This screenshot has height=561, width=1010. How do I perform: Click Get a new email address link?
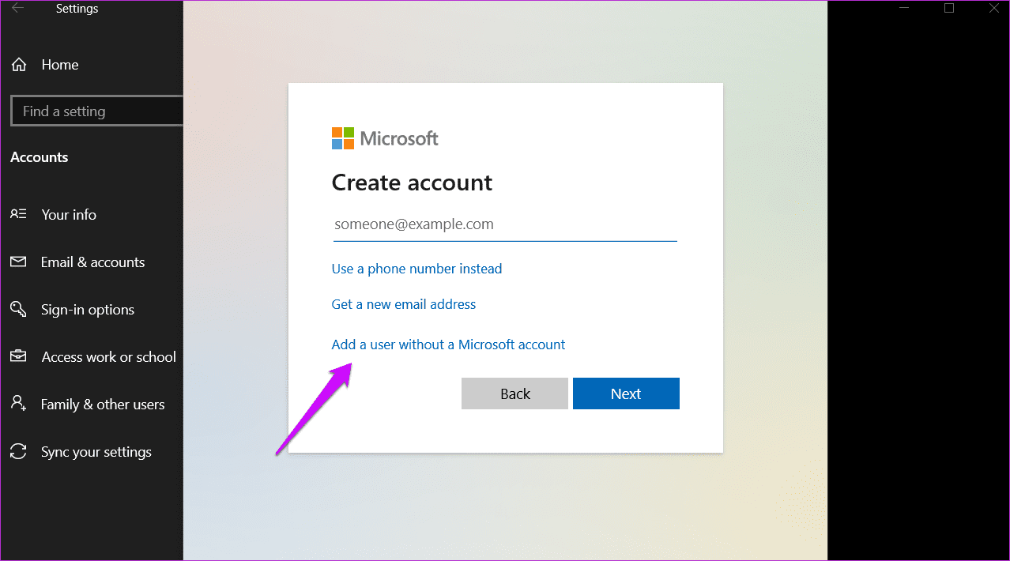(x=404, y=304)
